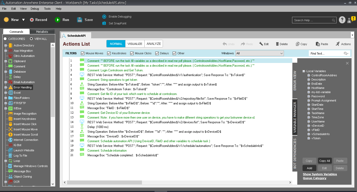Open the task tabs dropdown arrow
Image resolution: width=357 pixels, height=192 pixels.
click(x=352, y=35)
